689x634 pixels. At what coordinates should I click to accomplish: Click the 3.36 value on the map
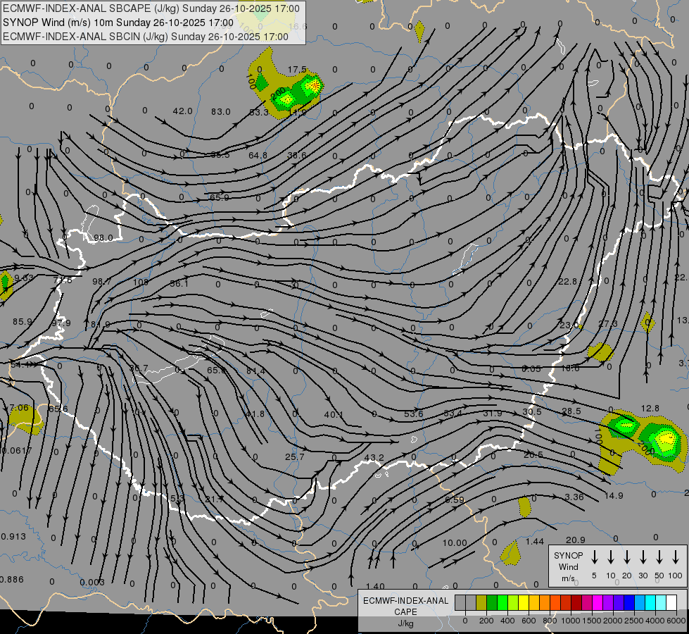574,497
